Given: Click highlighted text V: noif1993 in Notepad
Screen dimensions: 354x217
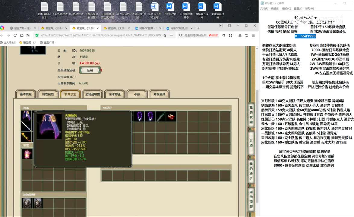Looking at the screenshot, I should (x=305, y=36).
